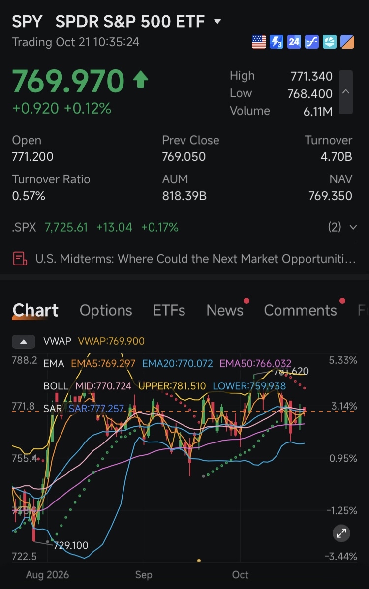Open the News tab
Screen dimensions: 369x589
tap(225, 310)
